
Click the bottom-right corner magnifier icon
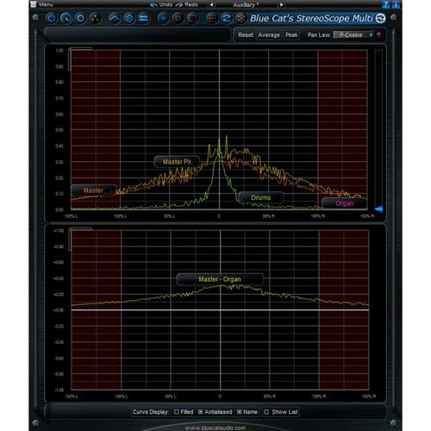click(x=394, y=422)
